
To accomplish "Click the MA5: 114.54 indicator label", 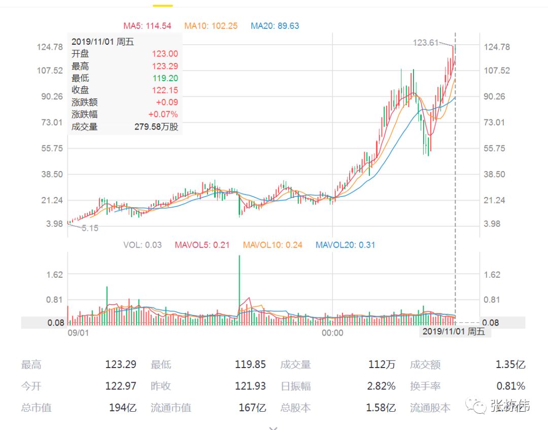I will (x=147, y=26).
